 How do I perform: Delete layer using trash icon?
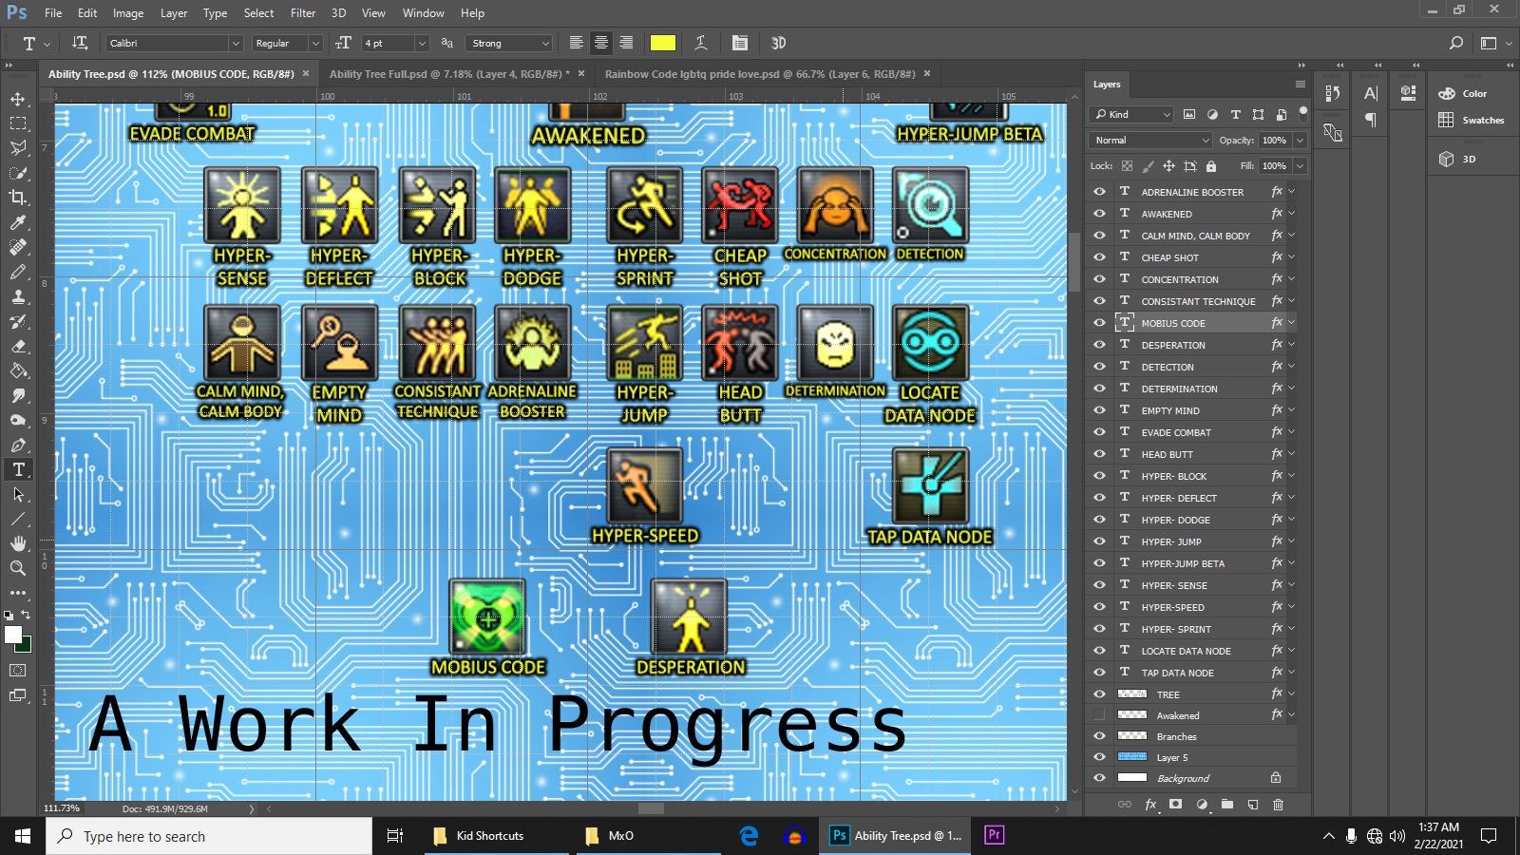coord(1278,805)
